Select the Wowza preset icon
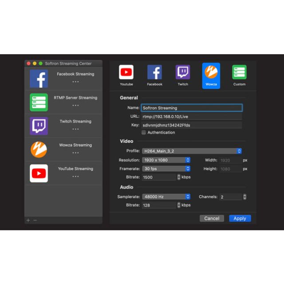 [x=211, y=73]
